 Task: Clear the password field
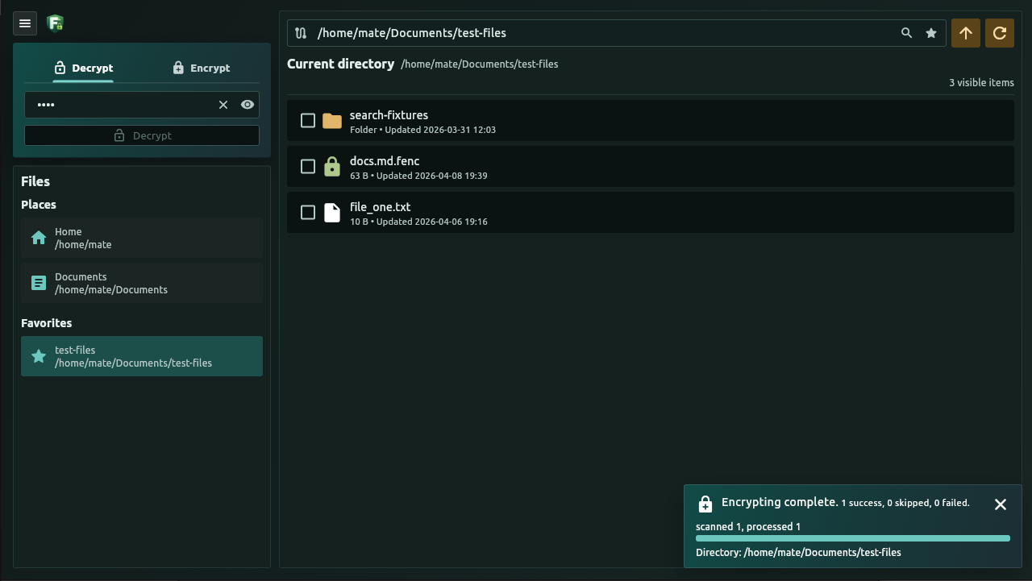click(x=223, y=105)
